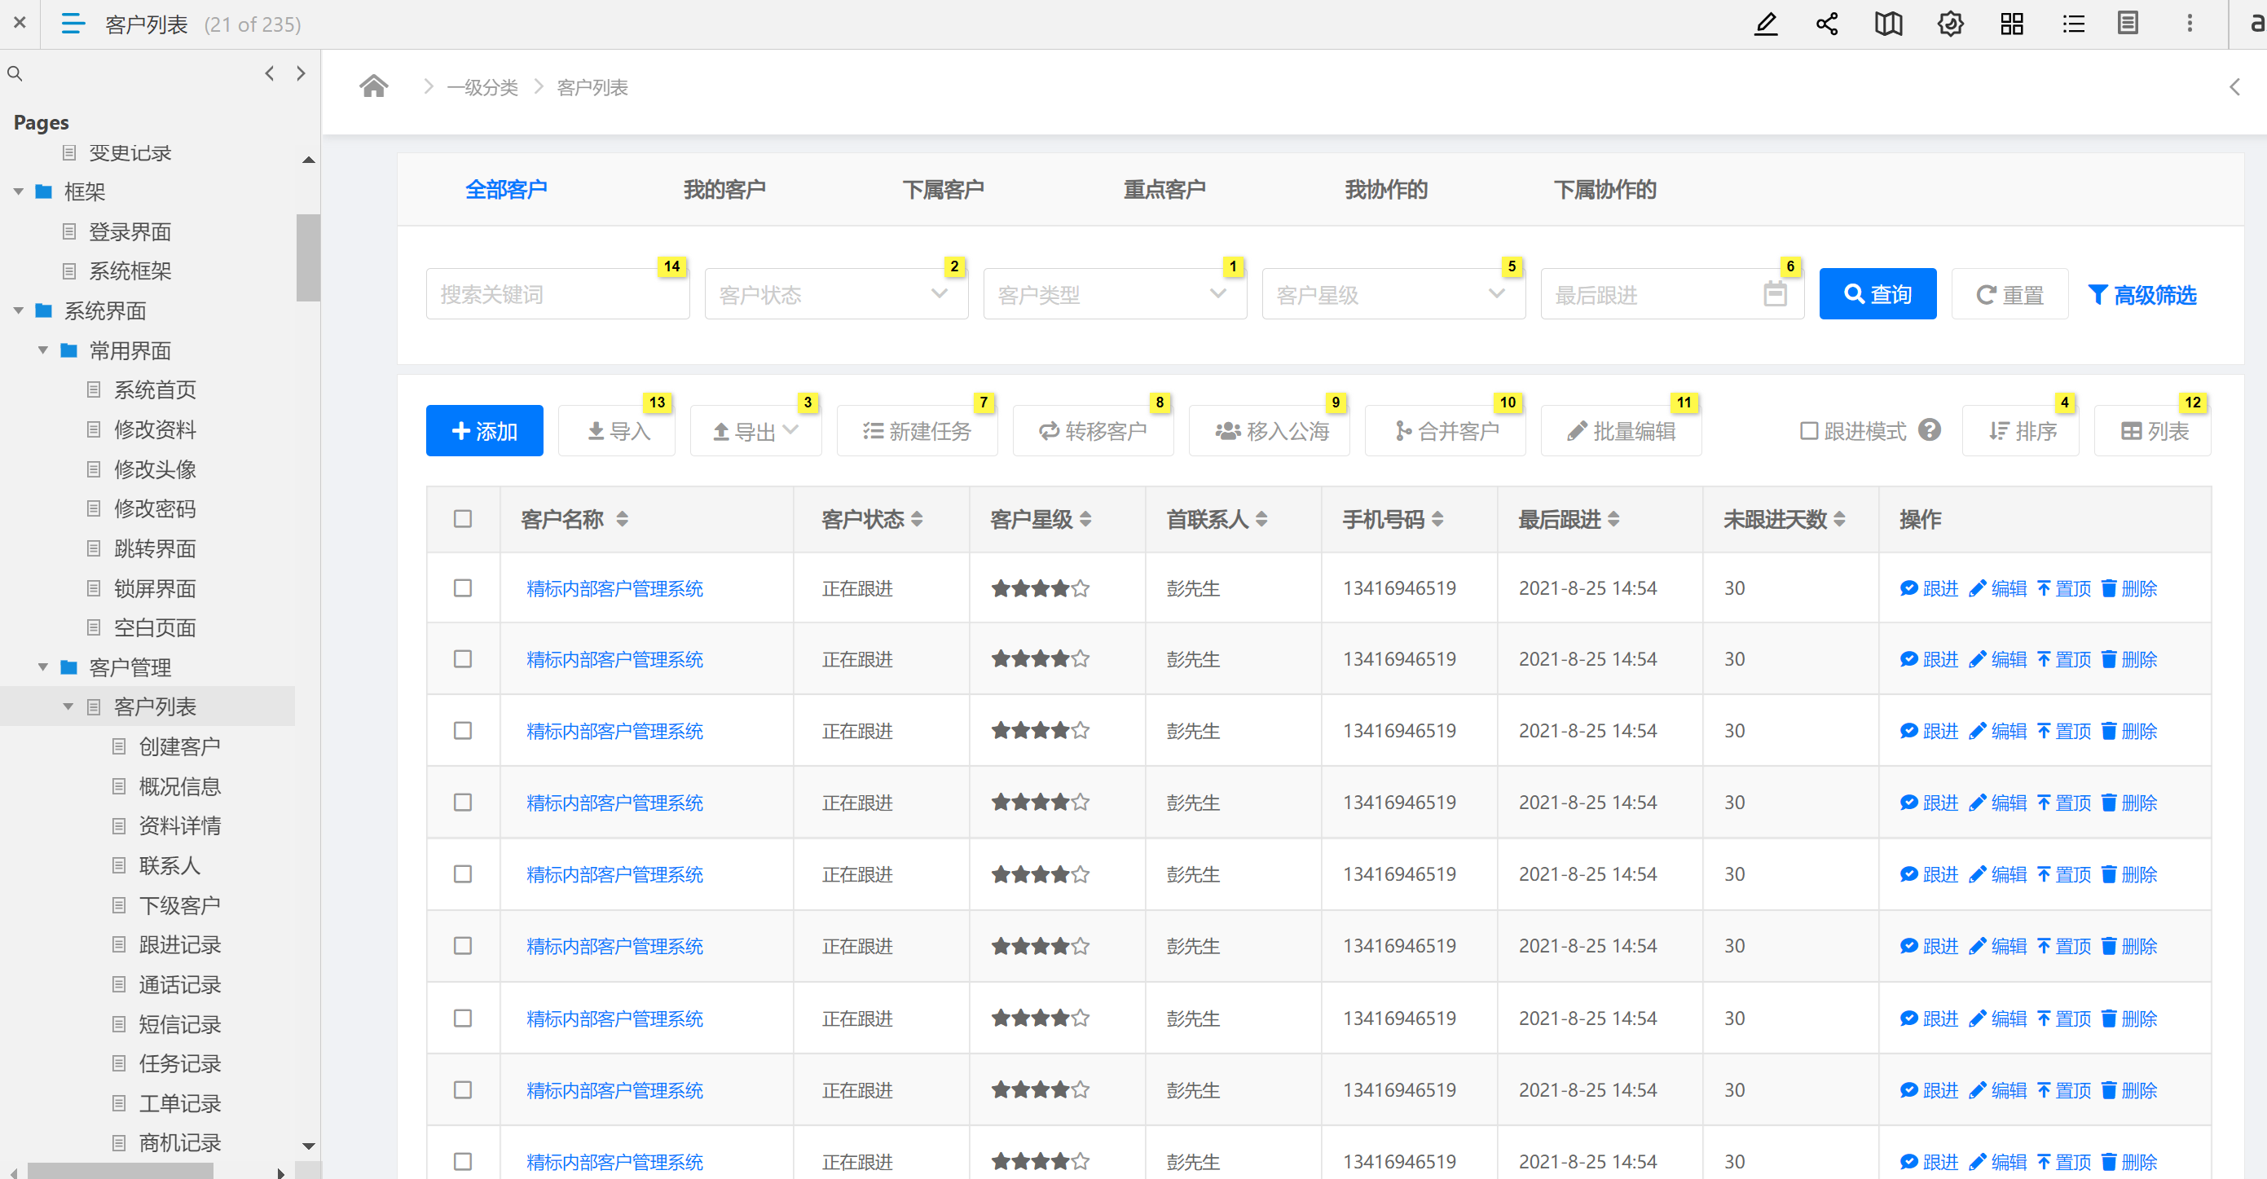Check the select-all checkbox in table header
Screen dimensions: 2267x1179
point(463,519)
